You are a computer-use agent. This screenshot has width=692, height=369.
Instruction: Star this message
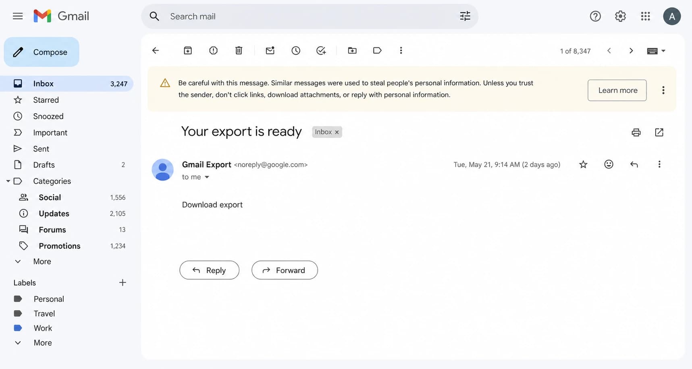tap(583, 164)
